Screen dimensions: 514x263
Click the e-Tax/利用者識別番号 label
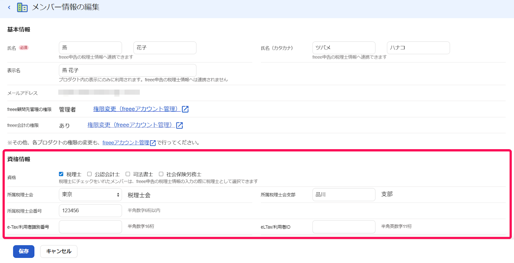[28, 227]
